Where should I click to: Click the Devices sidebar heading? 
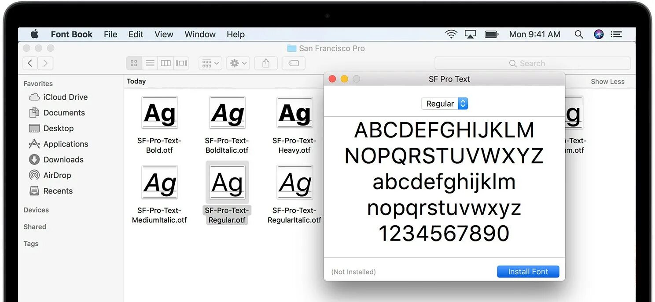(36, 210)
